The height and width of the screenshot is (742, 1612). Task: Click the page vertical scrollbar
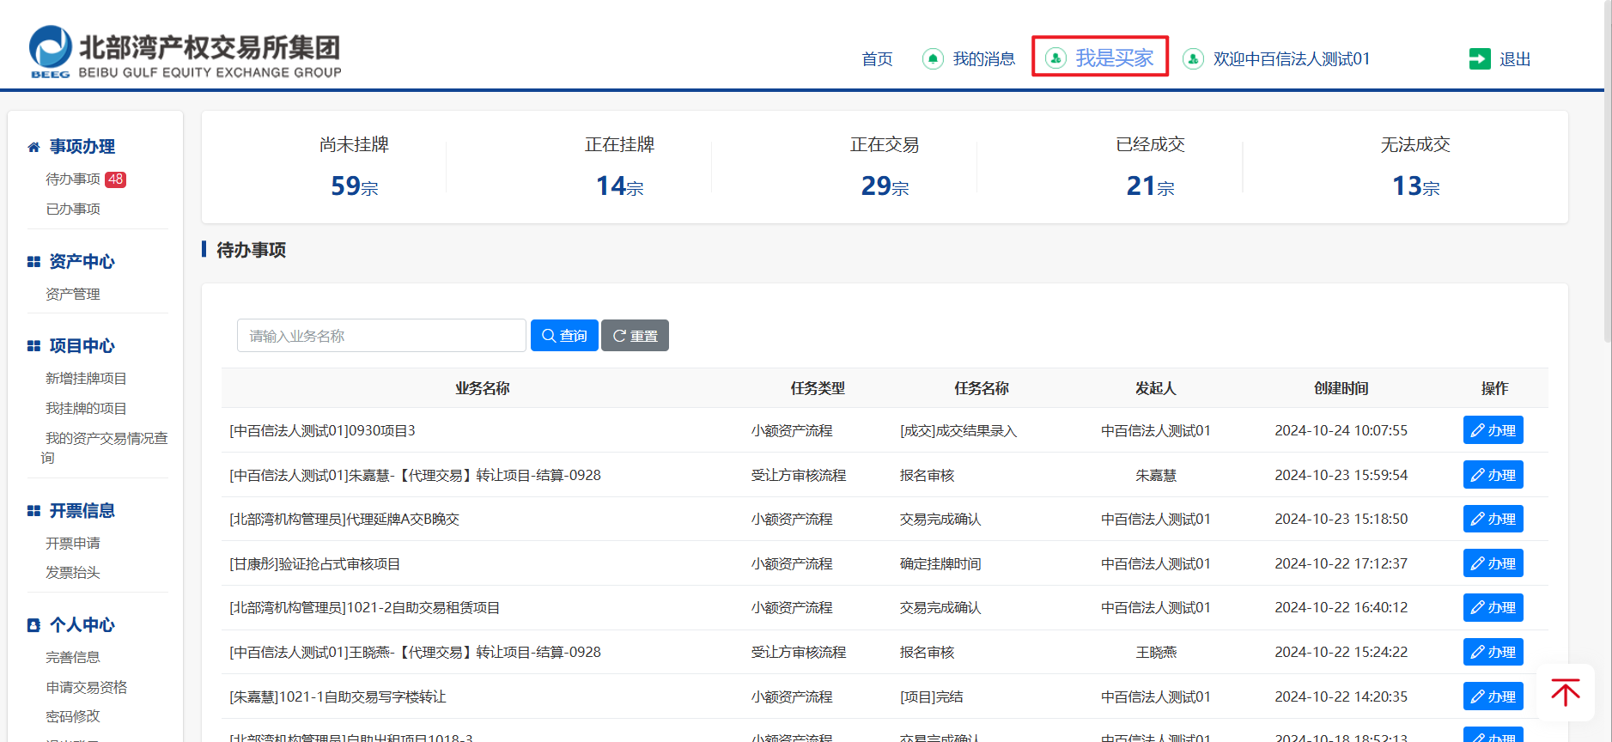(x=1608, y=172)
